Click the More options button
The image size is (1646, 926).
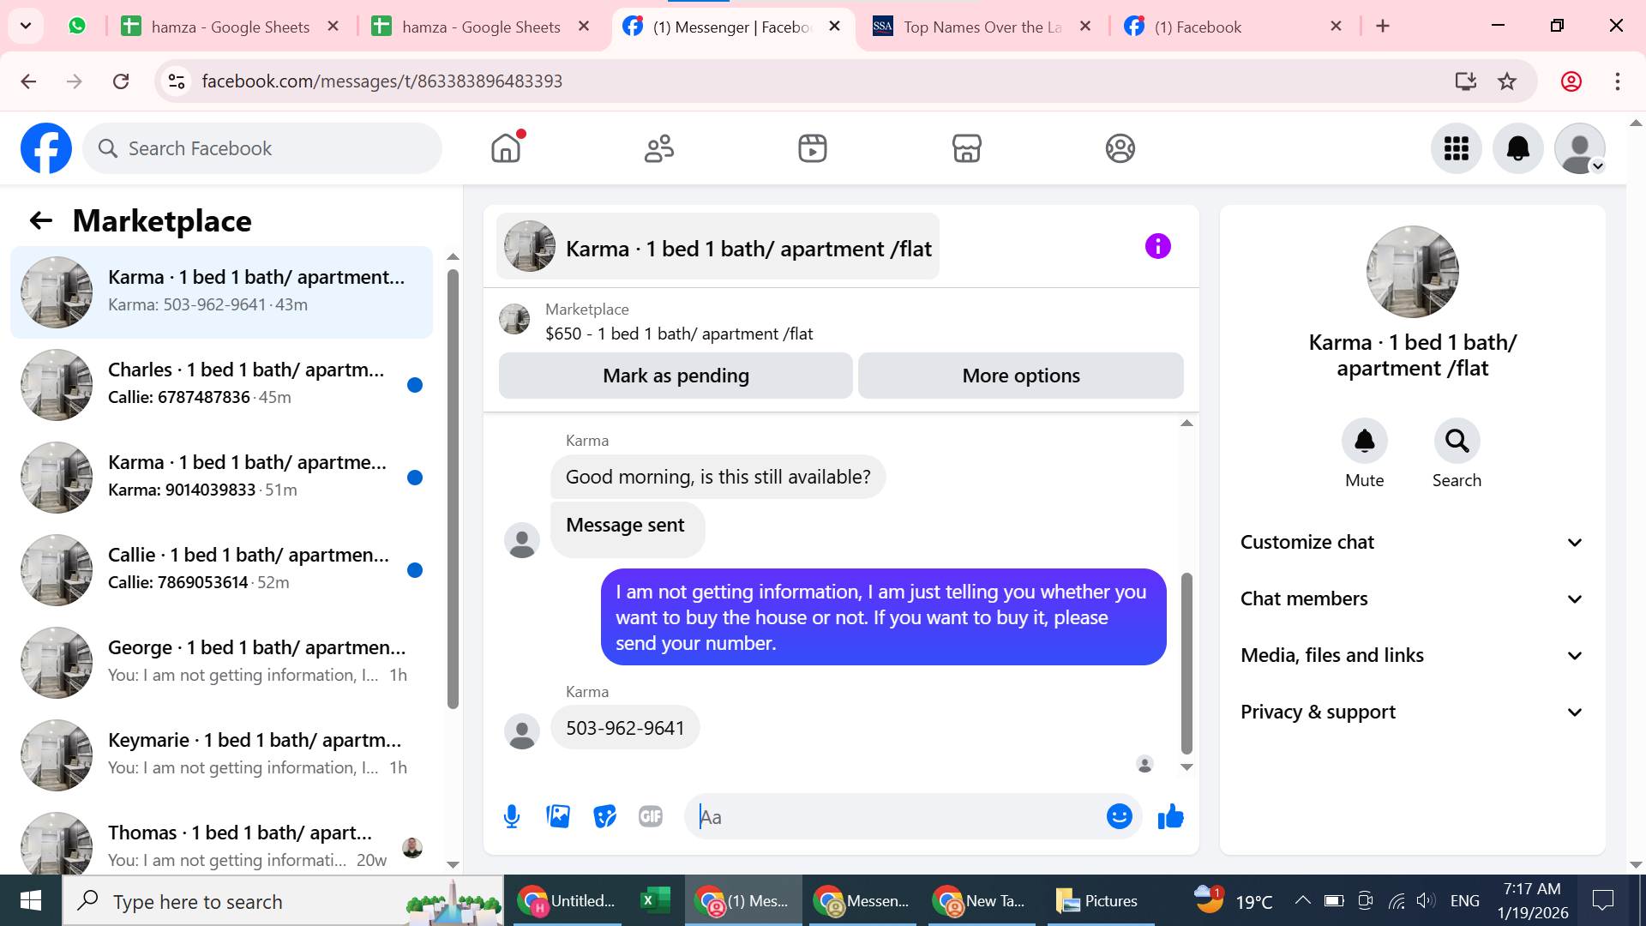click(x=1020, y=376)
